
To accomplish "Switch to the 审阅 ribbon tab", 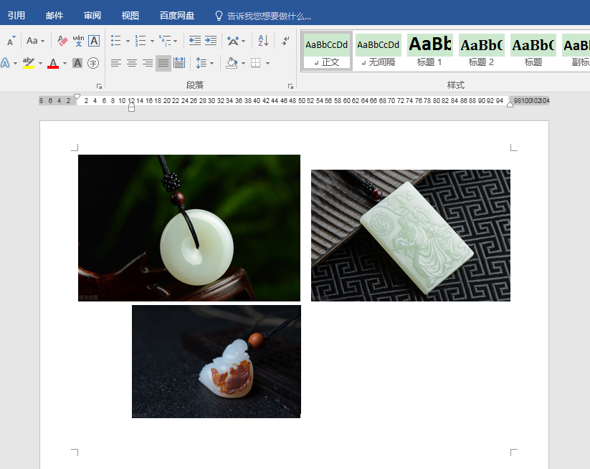I will [x=92, y=16].
